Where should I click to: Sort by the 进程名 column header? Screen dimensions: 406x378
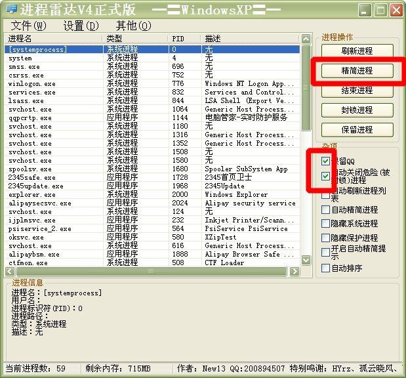53,39
